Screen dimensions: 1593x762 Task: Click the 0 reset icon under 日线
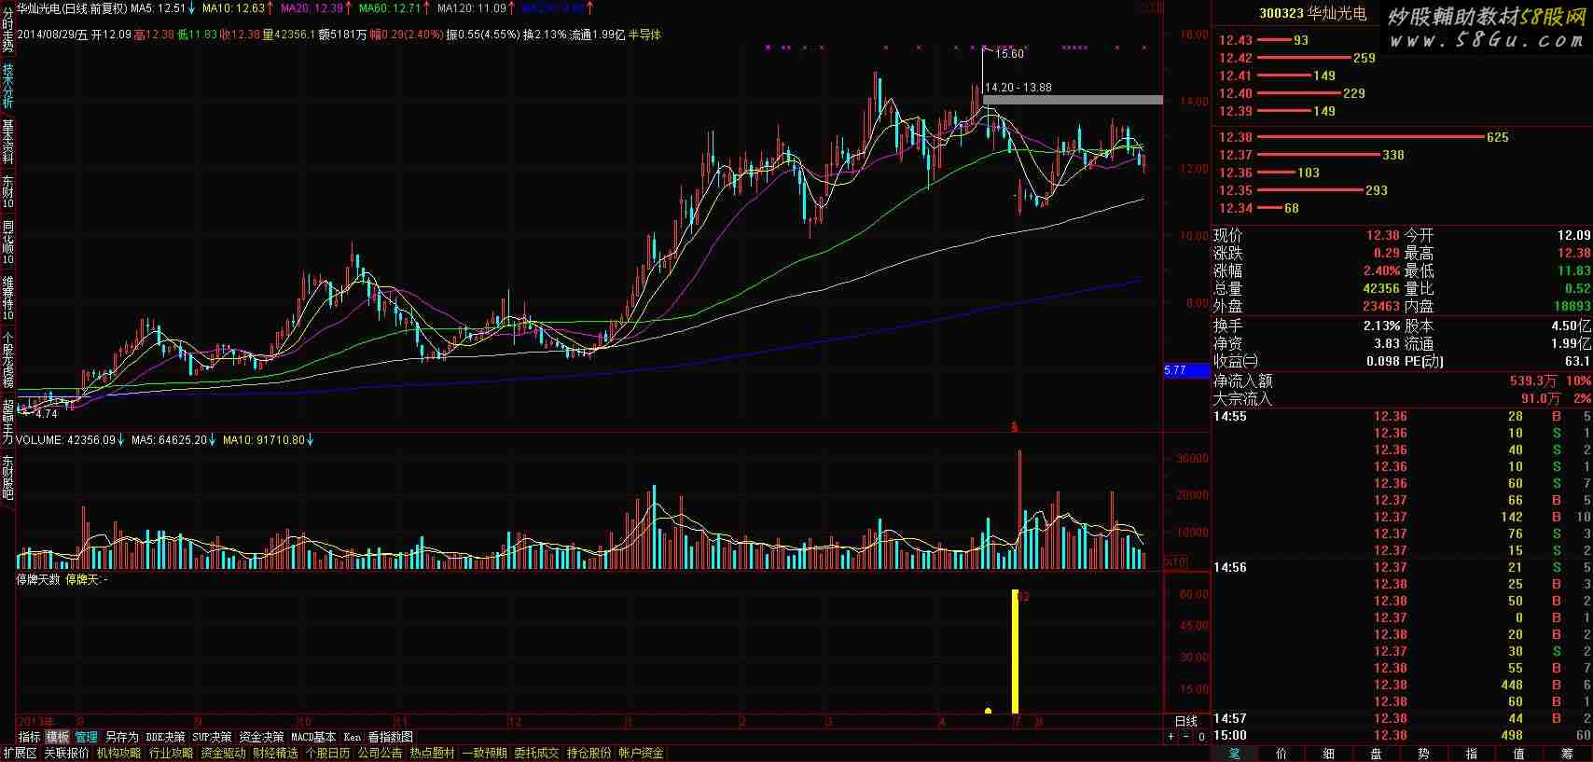(x=1201, y=737)
